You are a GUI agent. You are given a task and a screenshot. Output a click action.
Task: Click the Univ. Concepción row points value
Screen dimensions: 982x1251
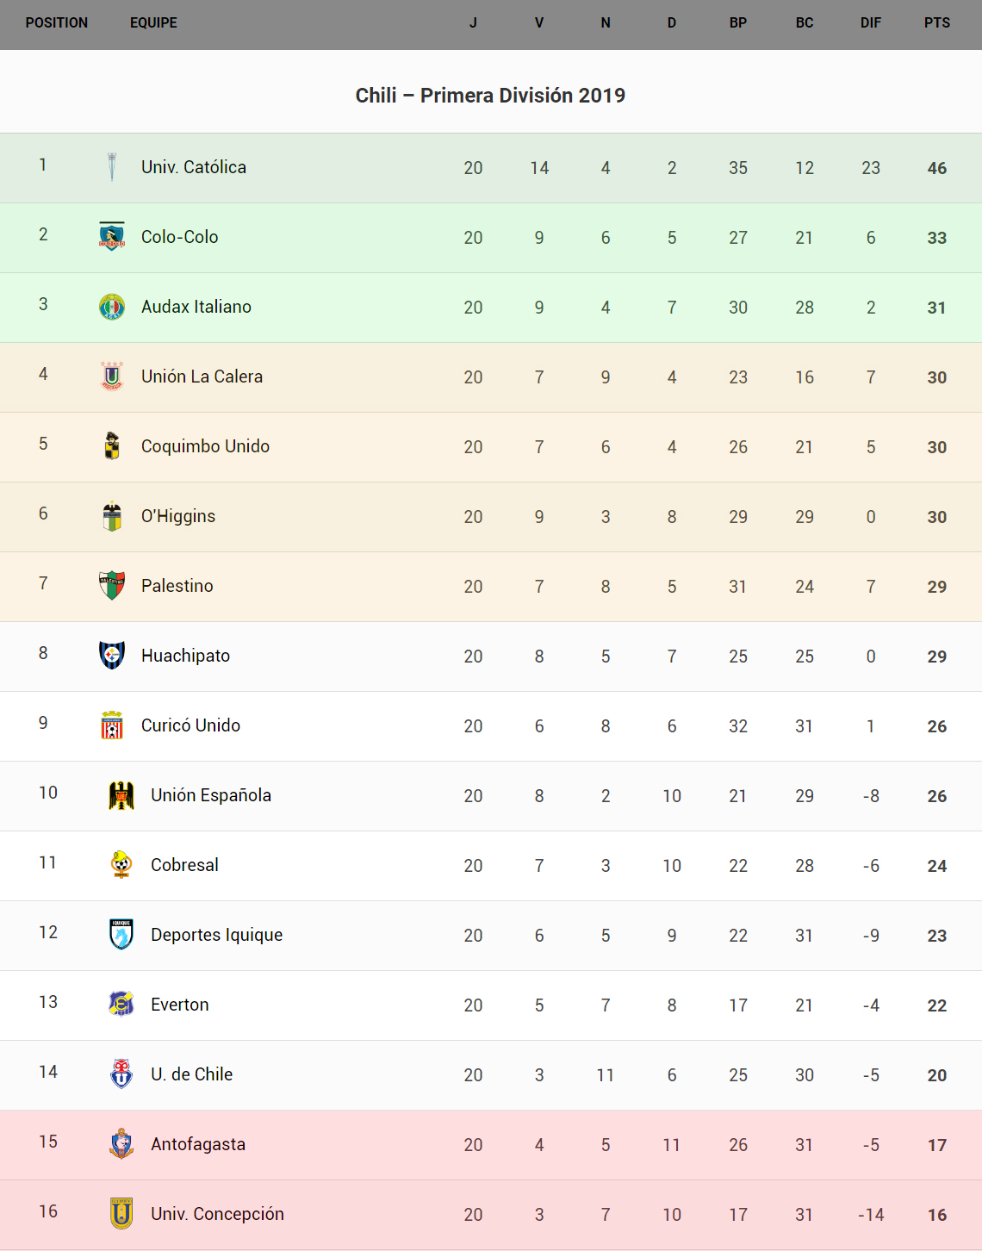pyautogui.click(x=936, y=1215)
